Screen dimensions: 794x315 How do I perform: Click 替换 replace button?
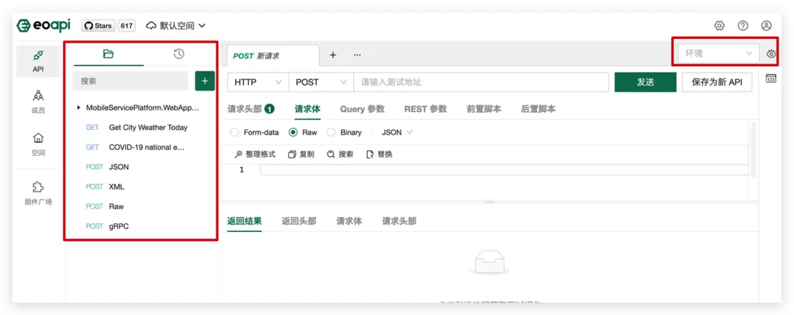379,154
